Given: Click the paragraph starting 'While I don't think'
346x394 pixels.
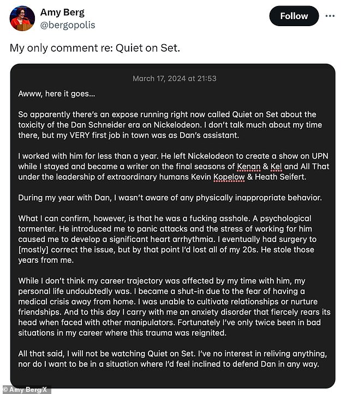Looking at the screenshot, I should point(174,307).
